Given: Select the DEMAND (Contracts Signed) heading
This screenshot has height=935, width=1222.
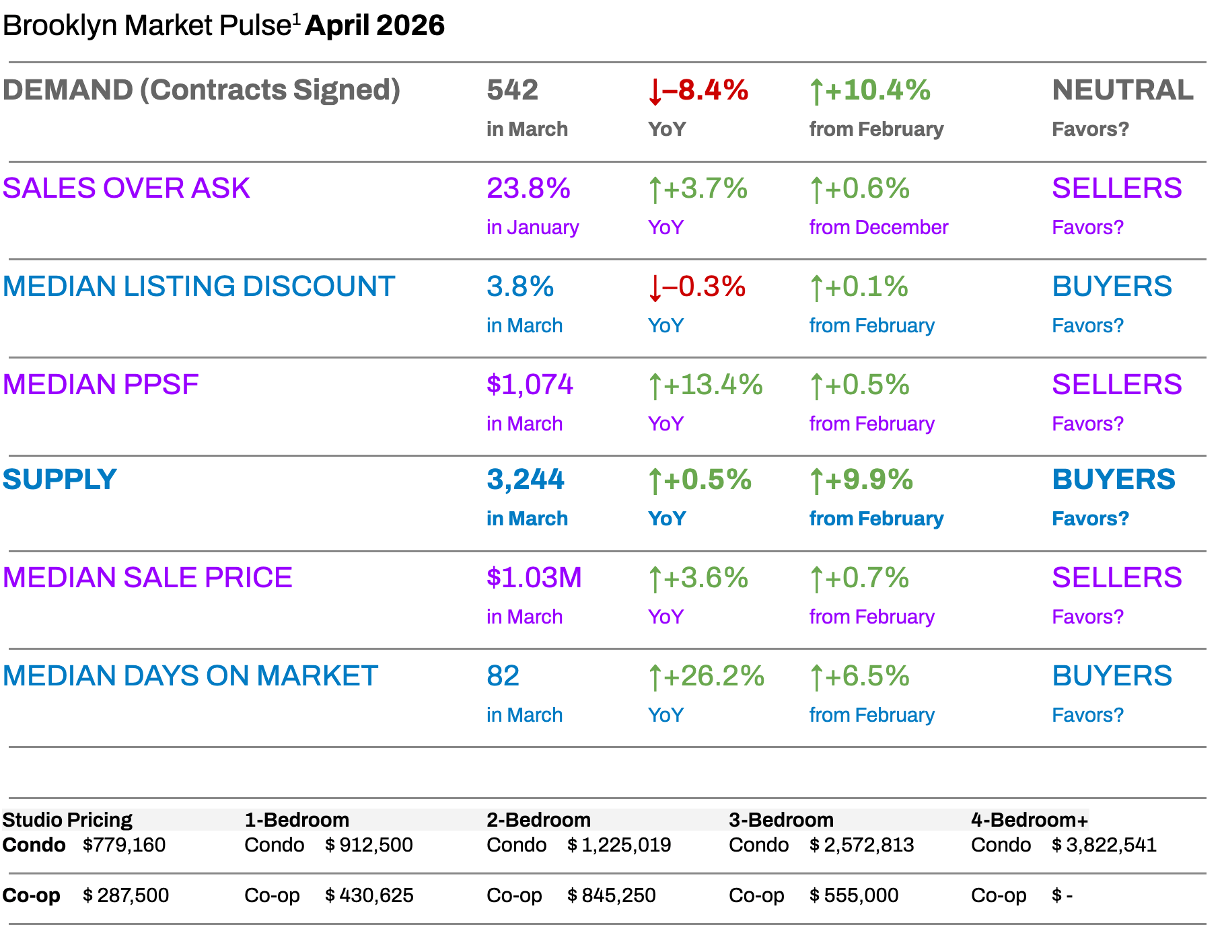Looking at the screenshot, I should click(201, 90).
